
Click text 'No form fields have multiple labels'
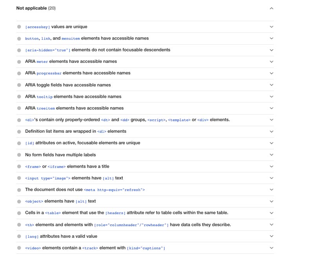pos(60,155)
